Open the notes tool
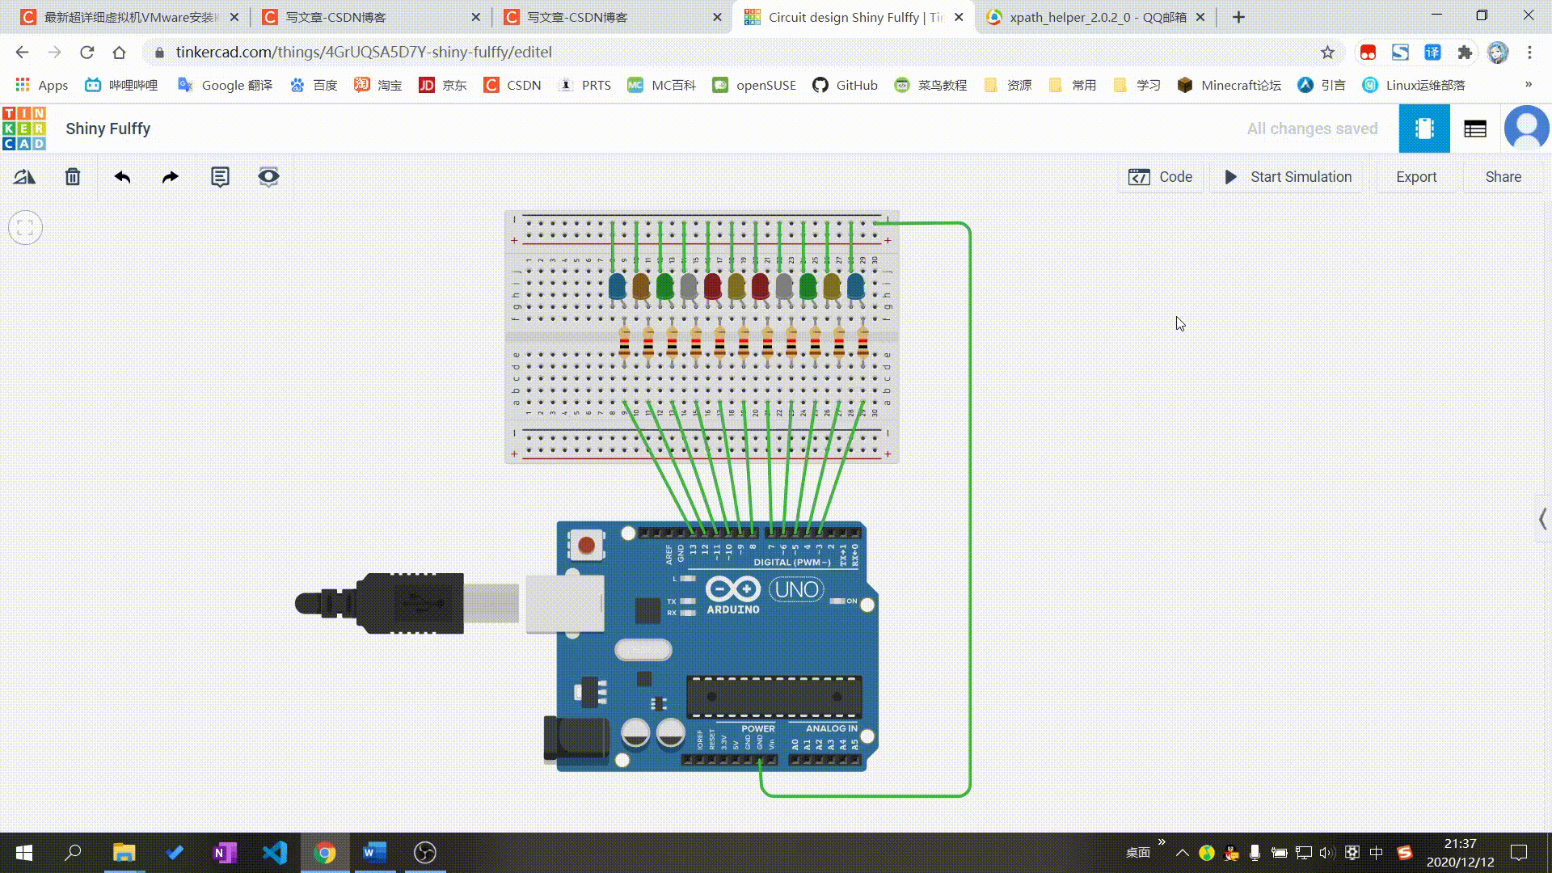The width and height of the screenshot is (1552, 873). (220, 177)
